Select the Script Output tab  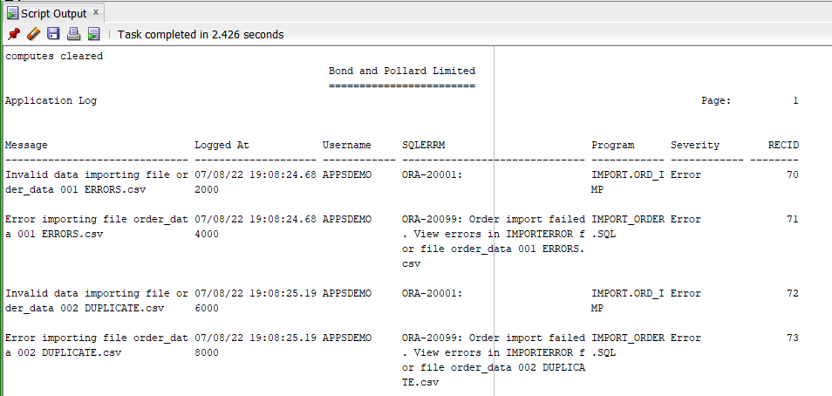point(52,13)
